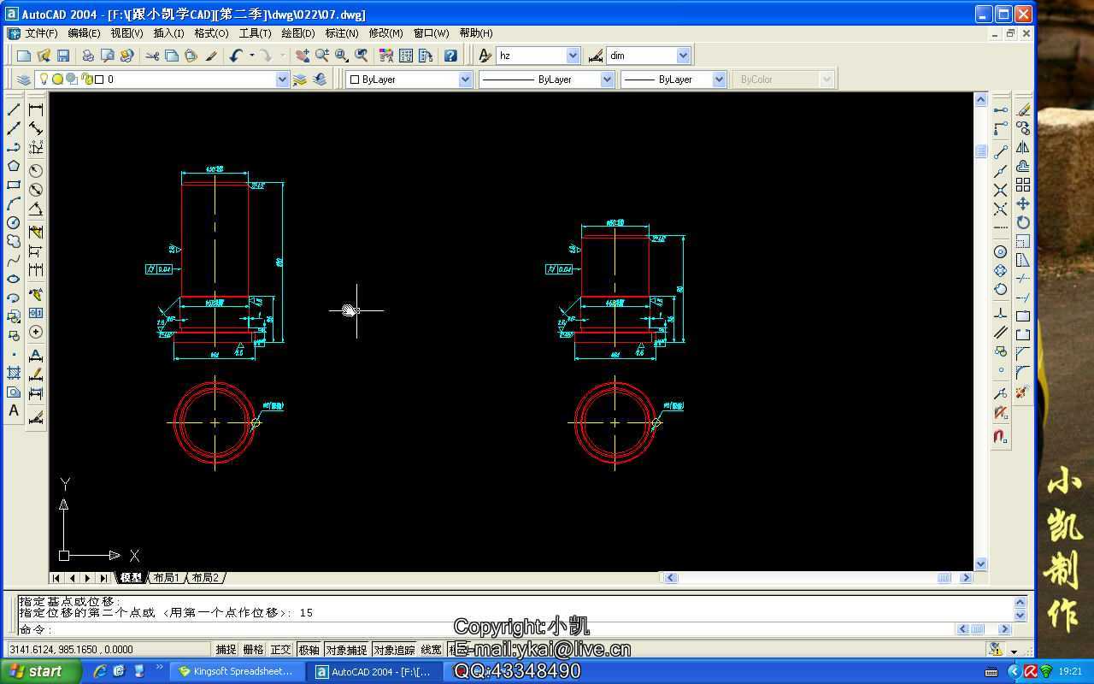Click the layer color swatch box
The height and width of the screenshot is (684, 1094).
pos(99,80)
